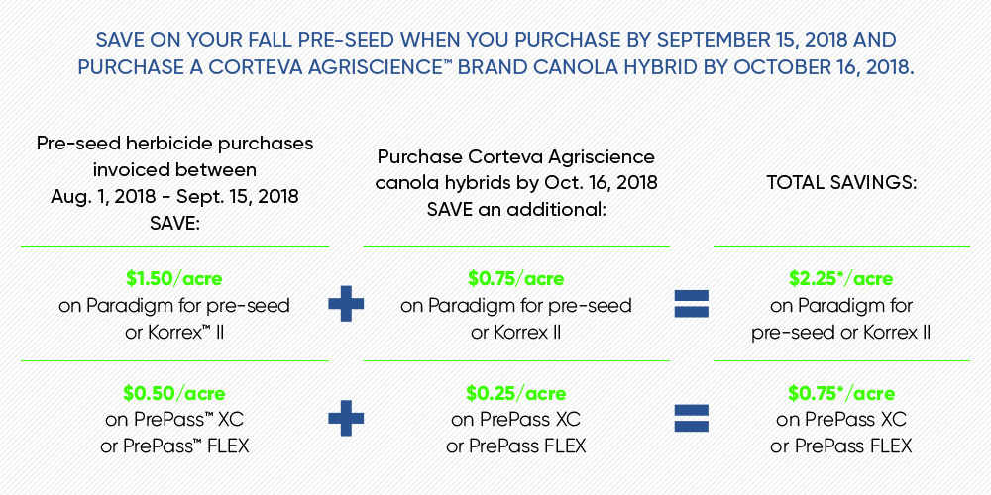991x495 pixels.
Task: Click the $0.50/acre PrePass savings
Action: pyautogui.click(x=174, y=393)
